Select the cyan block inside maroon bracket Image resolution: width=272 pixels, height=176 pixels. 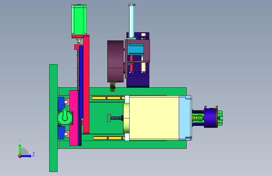coord(136,49)
